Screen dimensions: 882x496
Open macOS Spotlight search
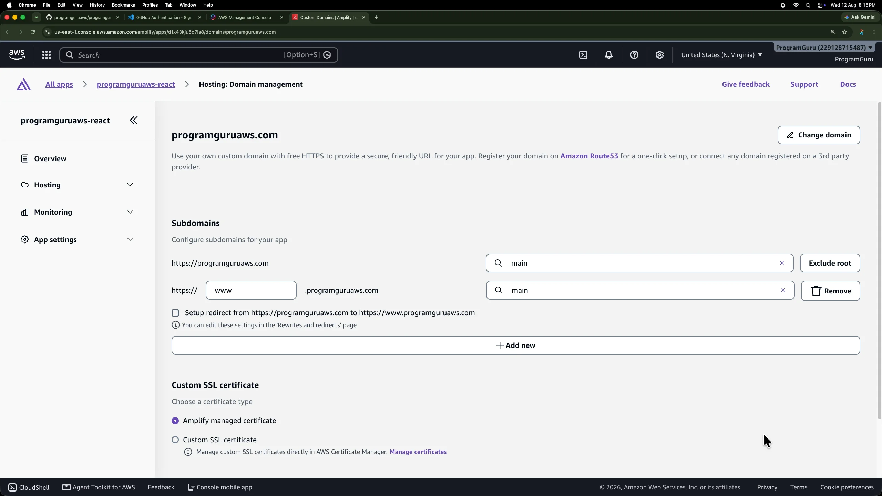click(808, 5)
